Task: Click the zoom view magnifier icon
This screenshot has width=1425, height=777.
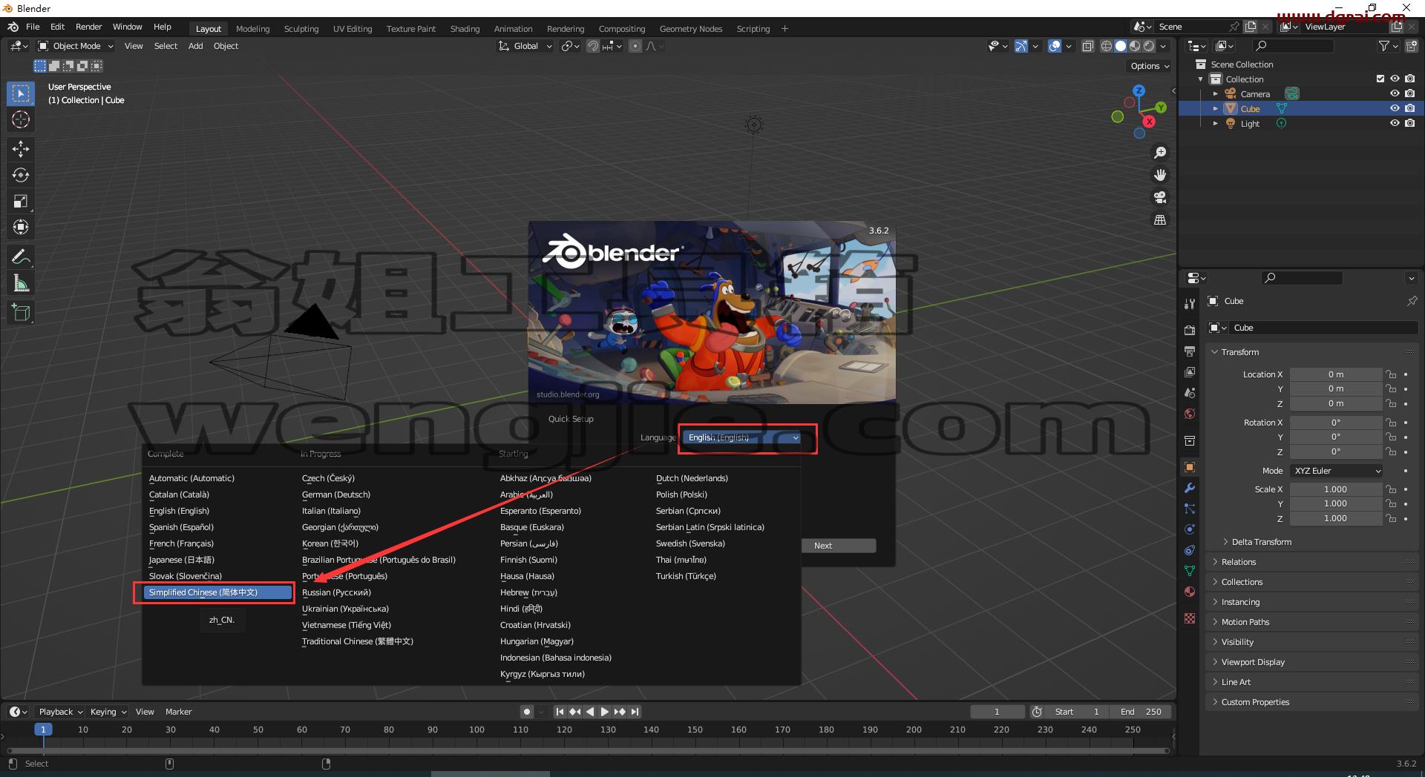Action: point(1159,153)
